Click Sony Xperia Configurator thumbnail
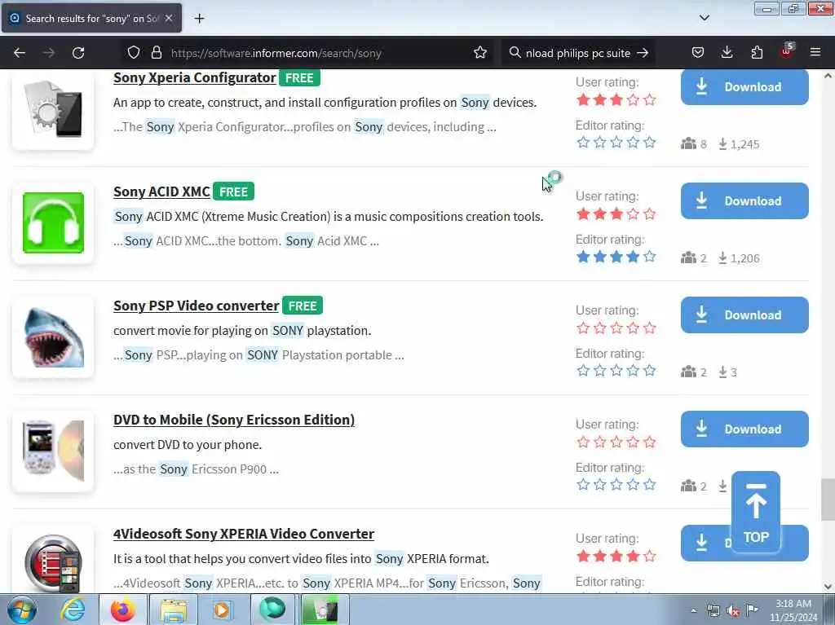 (x=53, y=109)
